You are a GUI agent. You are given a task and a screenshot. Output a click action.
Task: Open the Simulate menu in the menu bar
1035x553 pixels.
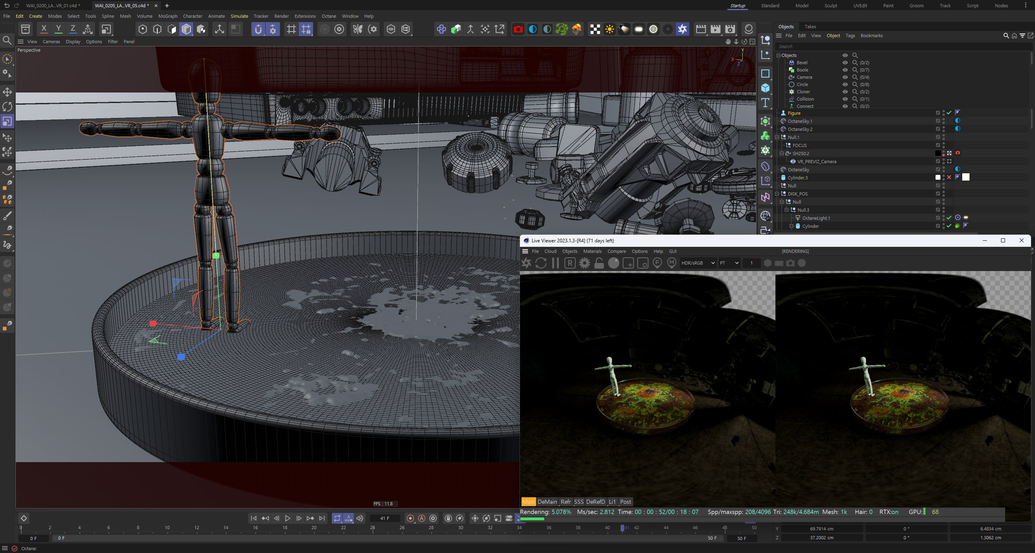(239, 16)
